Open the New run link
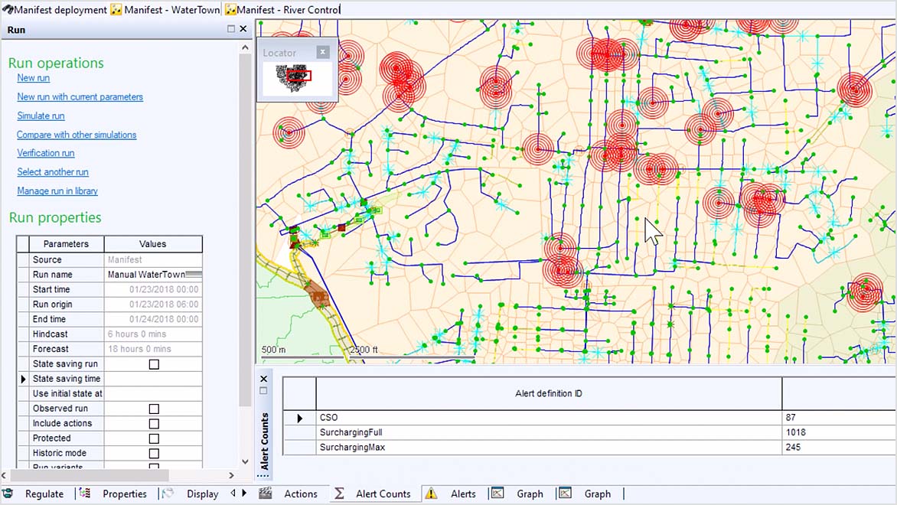Viewport: 897px width, 505px height. [34, 78]
